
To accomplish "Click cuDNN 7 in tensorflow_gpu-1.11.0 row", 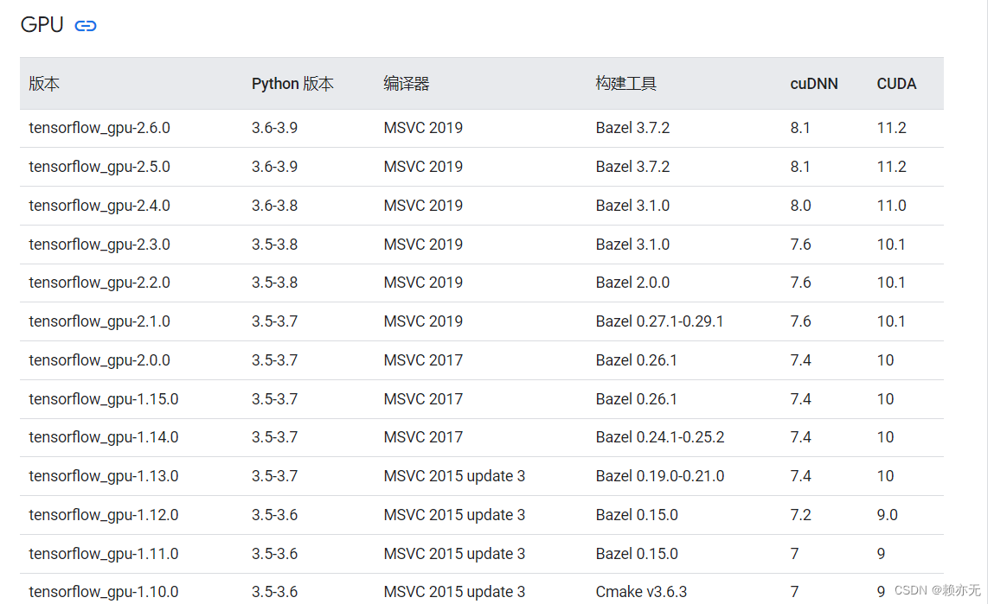I will coord(794,553).
